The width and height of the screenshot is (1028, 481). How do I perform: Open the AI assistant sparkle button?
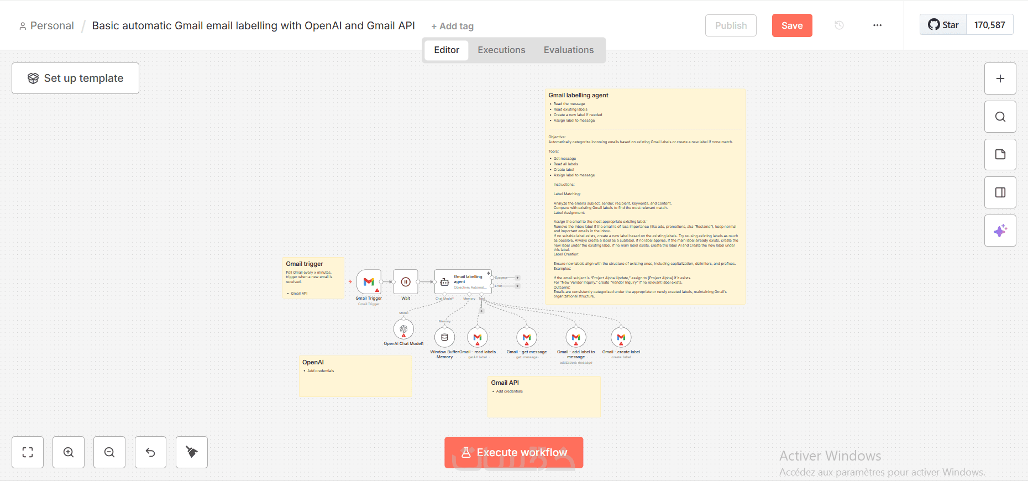(1000, 231)
